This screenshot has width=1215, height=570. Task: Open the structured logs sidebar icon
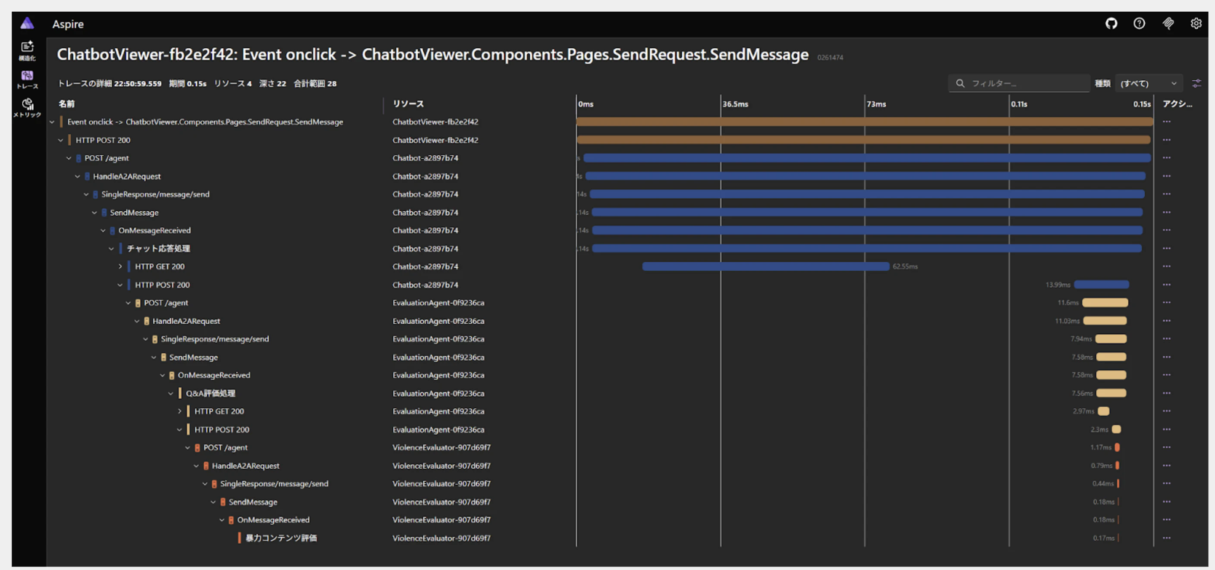click(27, 50)
